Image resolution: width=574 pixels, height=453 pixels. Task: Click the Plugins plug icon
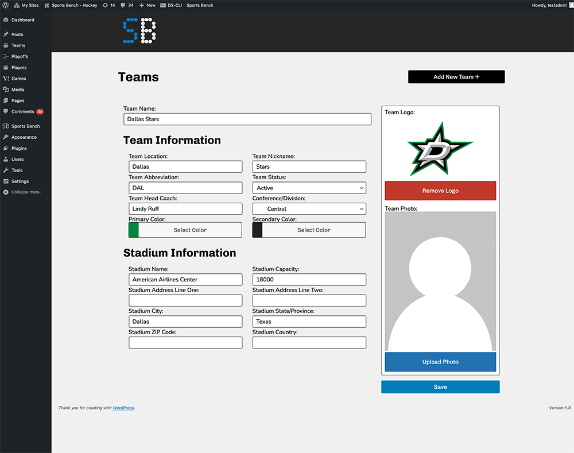click(x=6, y=148)
